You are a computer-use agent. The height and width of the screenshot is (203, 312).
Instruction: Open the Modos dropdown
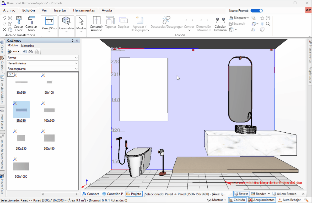81,32
